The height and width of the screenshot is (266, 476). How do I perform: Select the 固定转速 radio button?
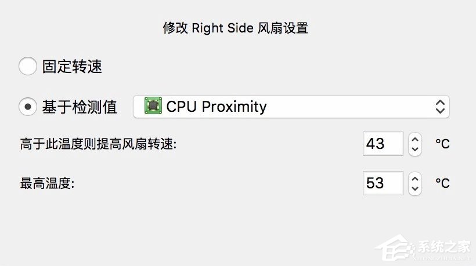28,66
